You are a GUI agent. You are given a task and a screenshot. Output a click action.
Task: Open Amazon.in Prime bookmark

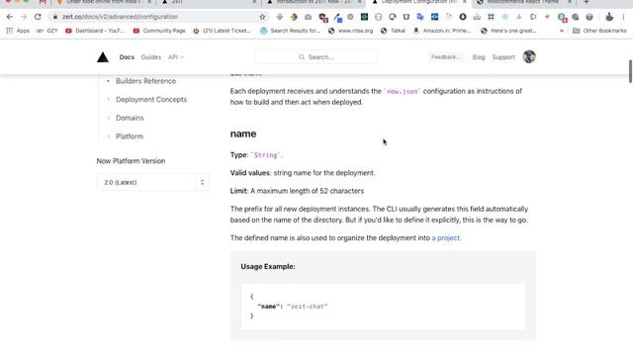pyautogui.click(x=442, y=31)
